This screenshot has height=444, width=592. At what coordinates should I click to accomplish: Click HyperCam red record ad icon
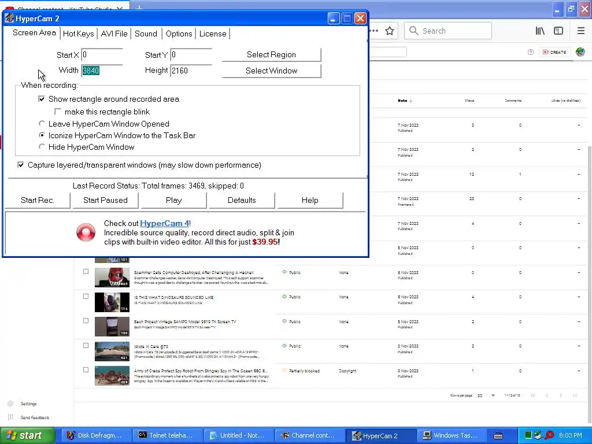click(86, 232)
